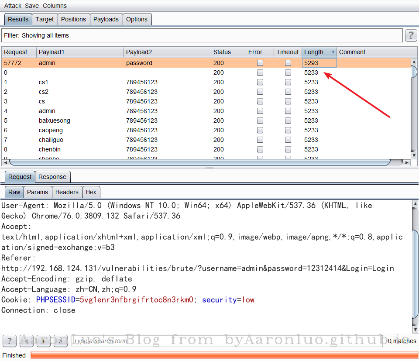Click results table scroll-right arrow
Viewport: 419px width, 361px height.
pyautogui.click(x=407, y=163)
